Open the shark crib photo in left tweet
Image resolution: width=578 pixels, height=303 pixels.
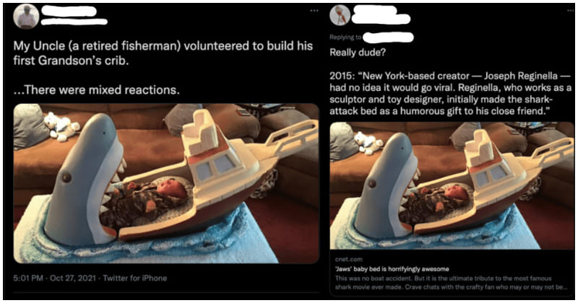pyautogui.click(x=166, y=183)
